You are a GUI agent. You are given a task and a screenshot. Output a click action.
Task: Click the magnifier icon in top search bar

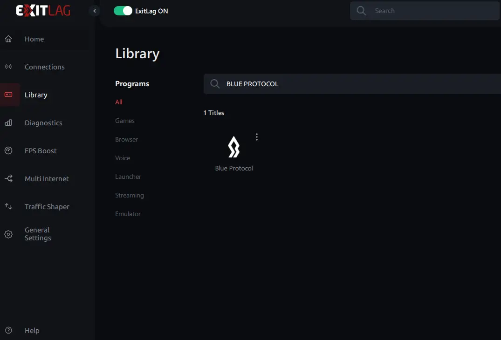click(x=361, y=11)
